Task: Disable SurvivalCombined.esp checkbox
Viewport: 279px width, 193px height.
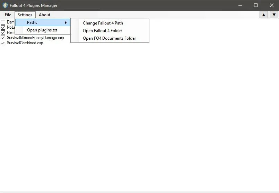Action: [3, 43]
